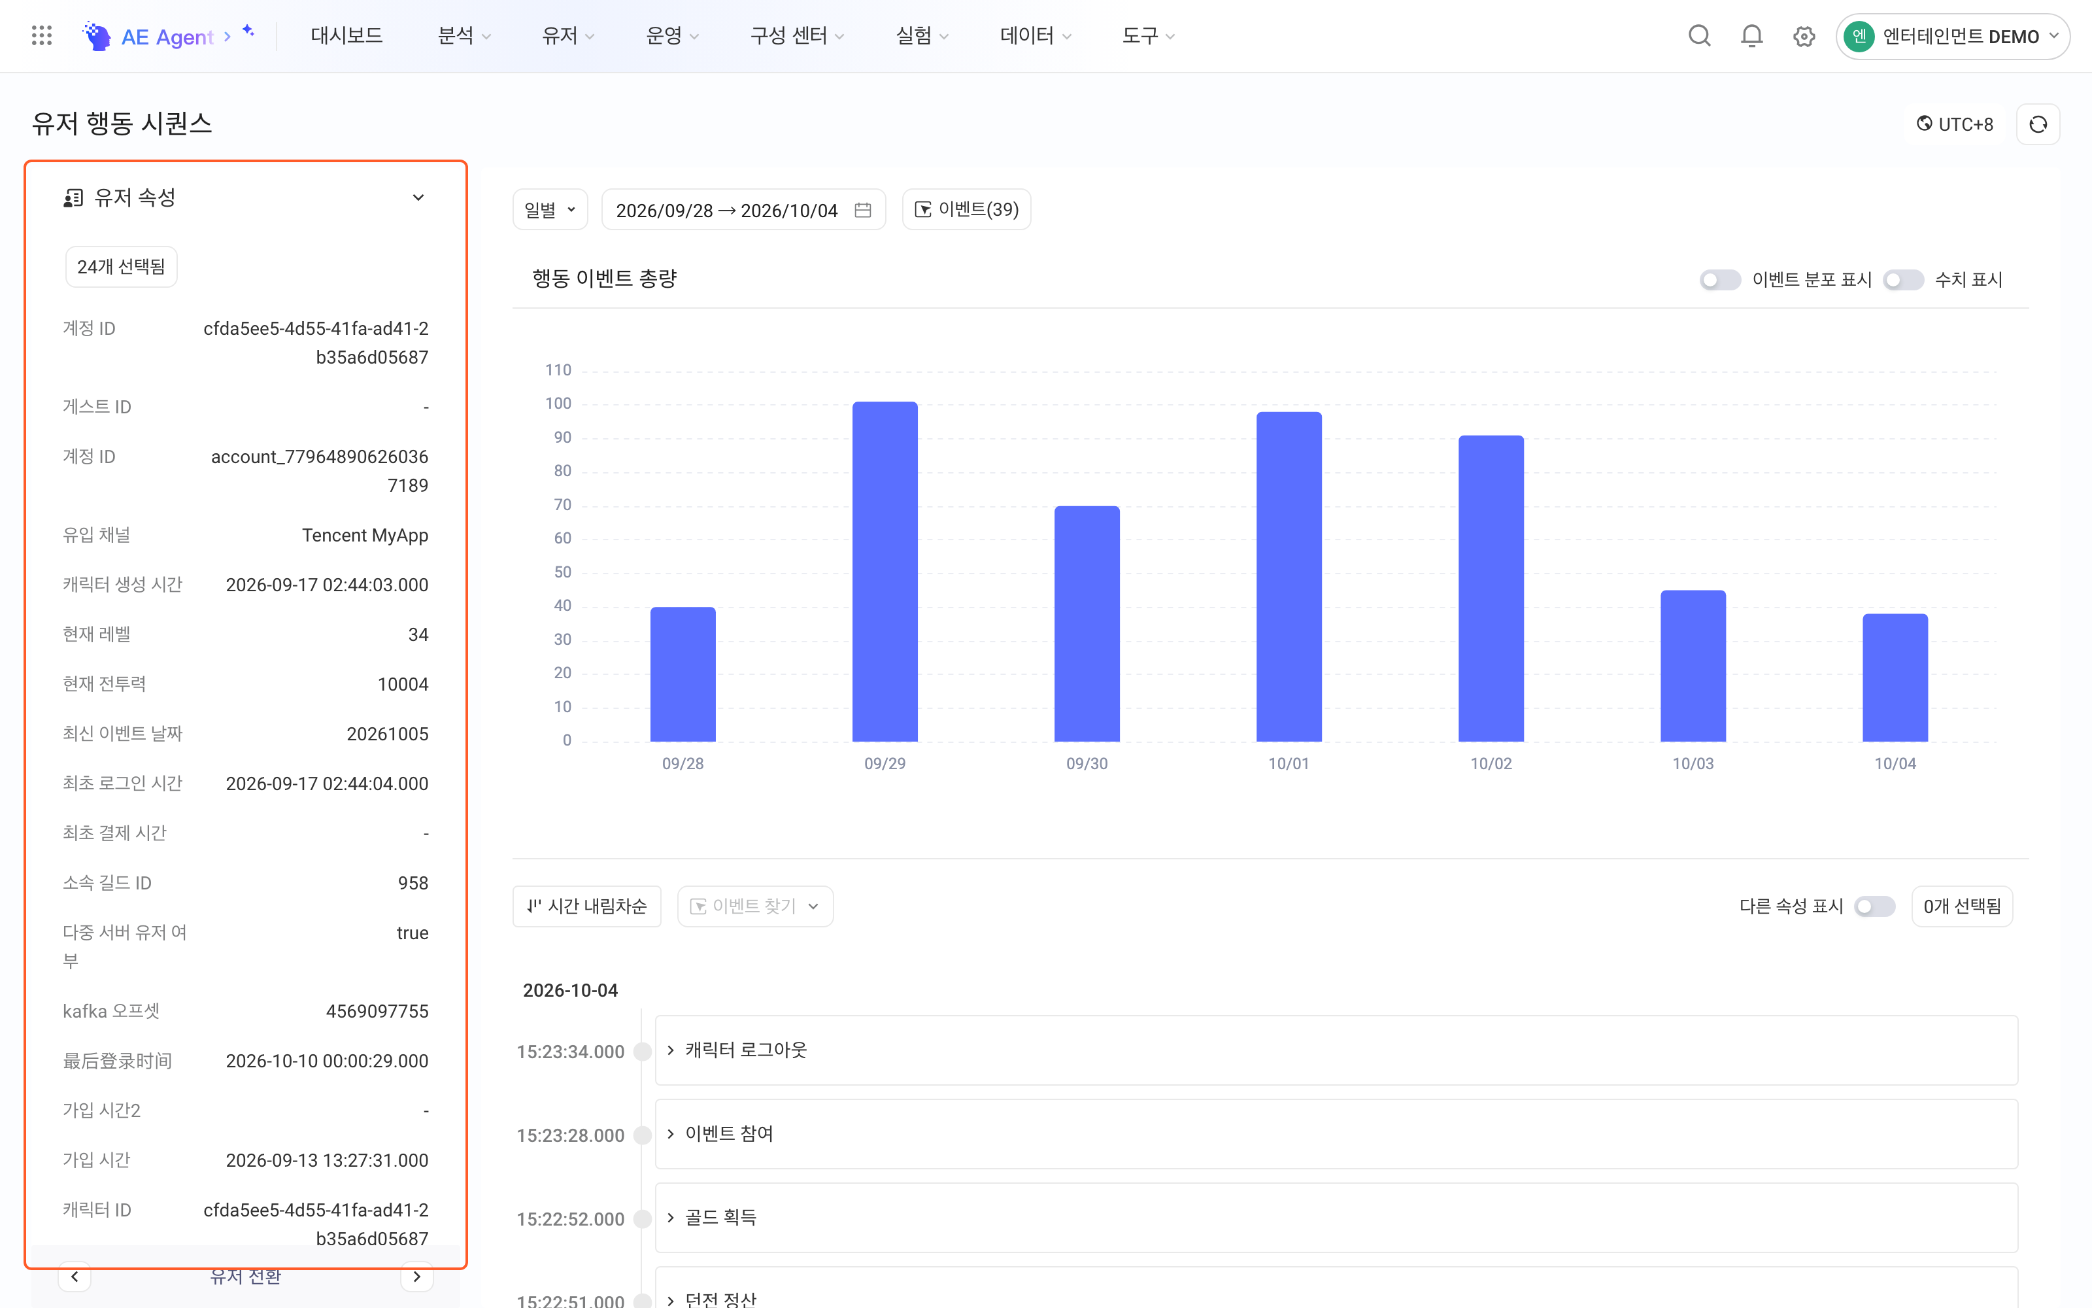This screenshot has height=1308, width=2092.
Task: Open the 실험 menu
Action: [x=922, y=35]
